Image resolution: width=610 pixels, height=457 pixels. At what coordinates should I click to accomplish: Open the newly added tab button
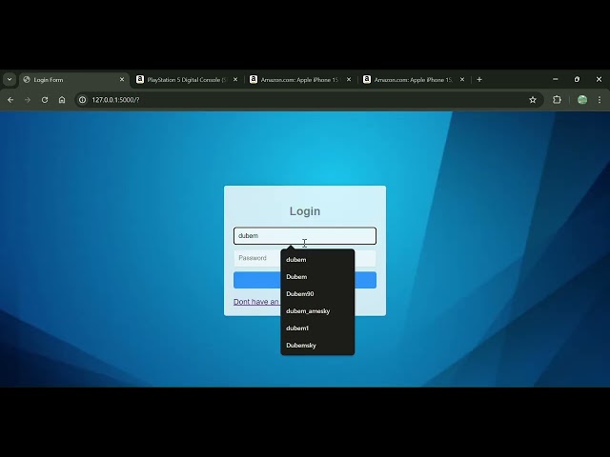(x=479, y=80)
